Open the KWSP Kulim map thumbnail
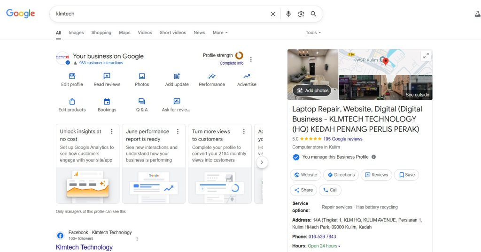481x252 pixels. [x=386, y=62]
